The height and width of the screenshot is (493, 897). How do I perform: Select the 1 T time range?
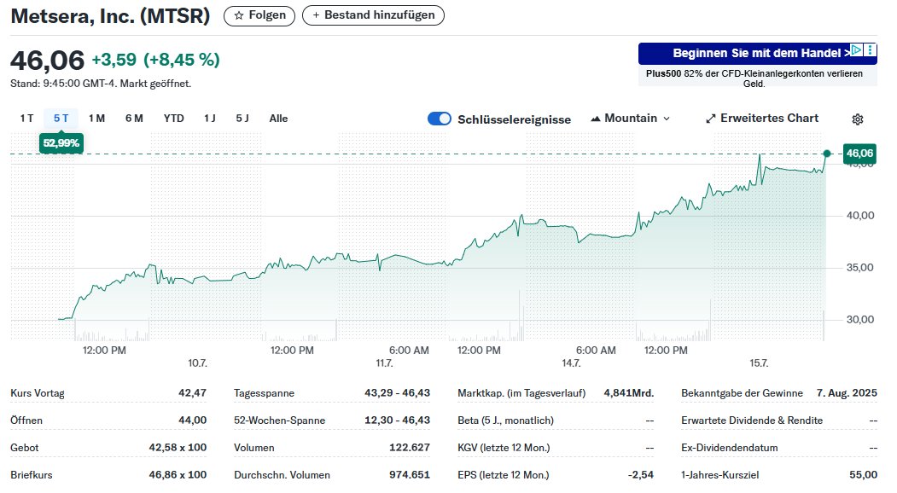(x=27, y=119)
